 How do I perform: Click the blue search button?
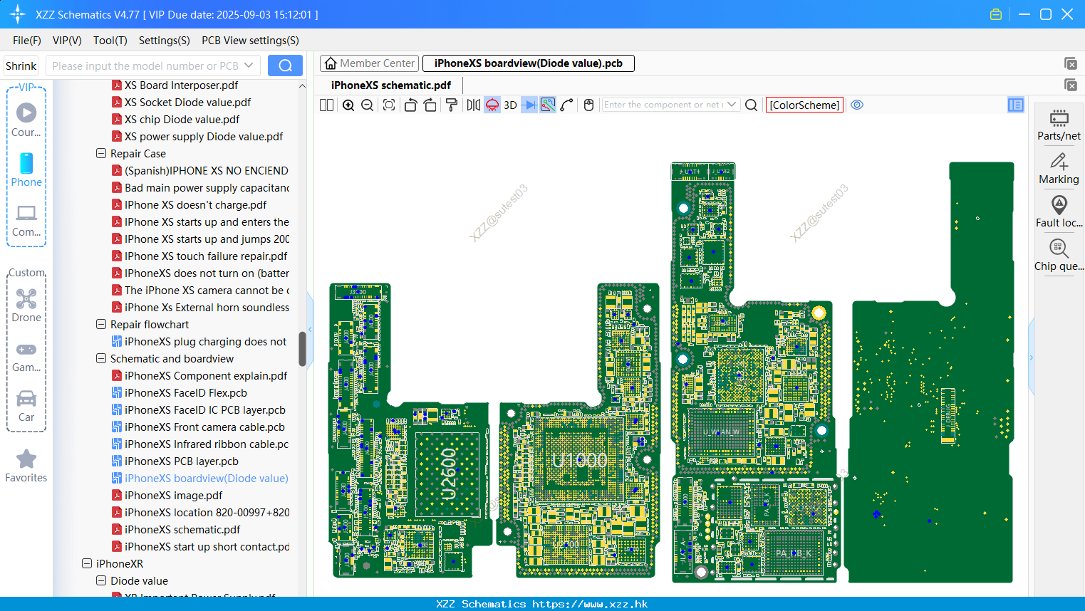tap(285, 66)
